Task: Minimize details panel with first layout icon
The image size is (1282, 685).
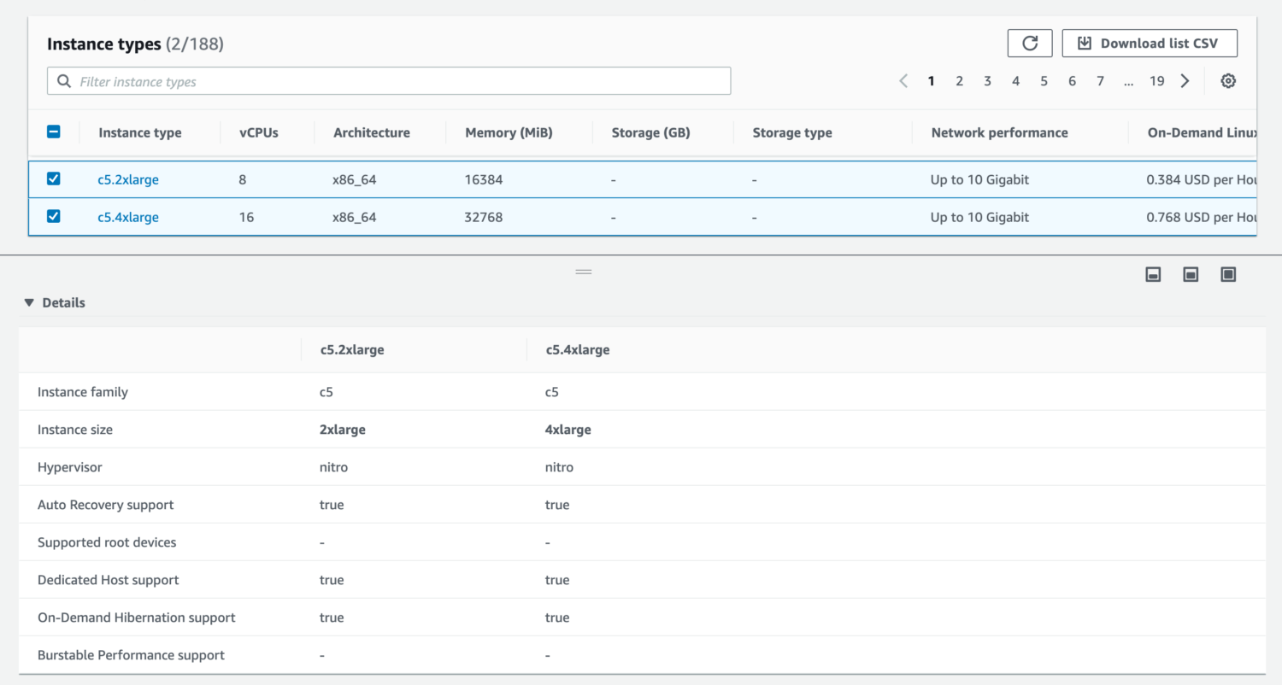Action: point(1153,274)
